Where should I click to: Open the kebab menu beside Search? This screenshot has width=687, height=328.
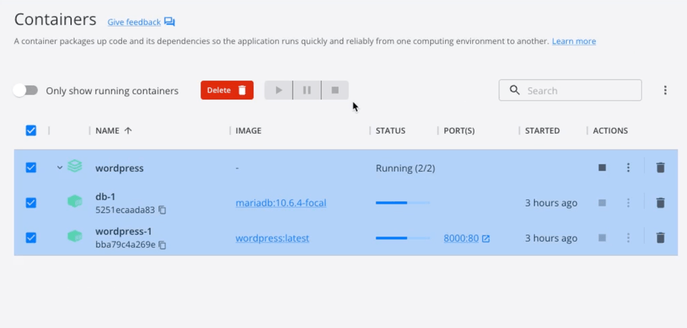[665, 90]
